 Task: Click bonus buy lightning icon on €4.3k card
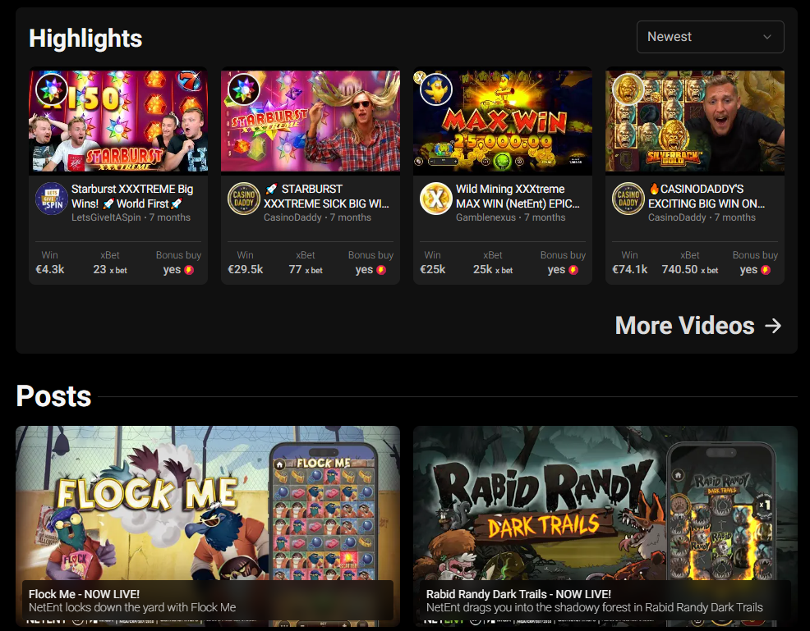(189, 270)
